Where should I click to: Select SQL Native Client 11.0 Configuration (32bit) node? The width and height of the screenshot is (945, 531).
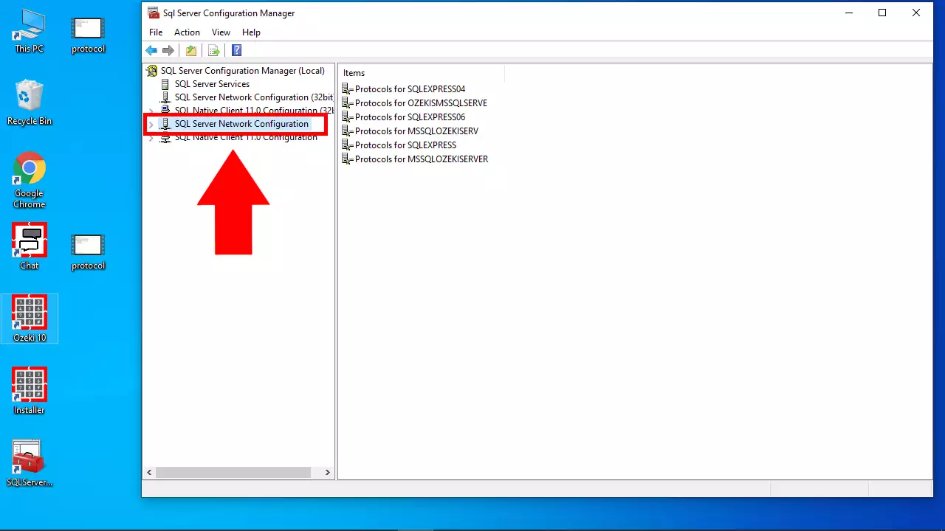(x=253, y=111)
